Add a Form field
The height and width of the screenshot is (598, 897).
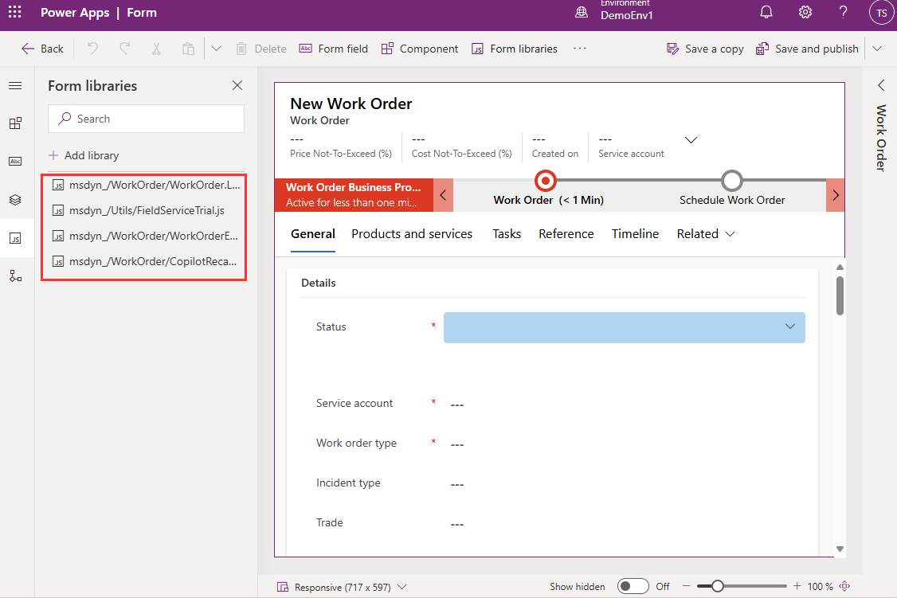pyautogui.click(x=334, y=49)
